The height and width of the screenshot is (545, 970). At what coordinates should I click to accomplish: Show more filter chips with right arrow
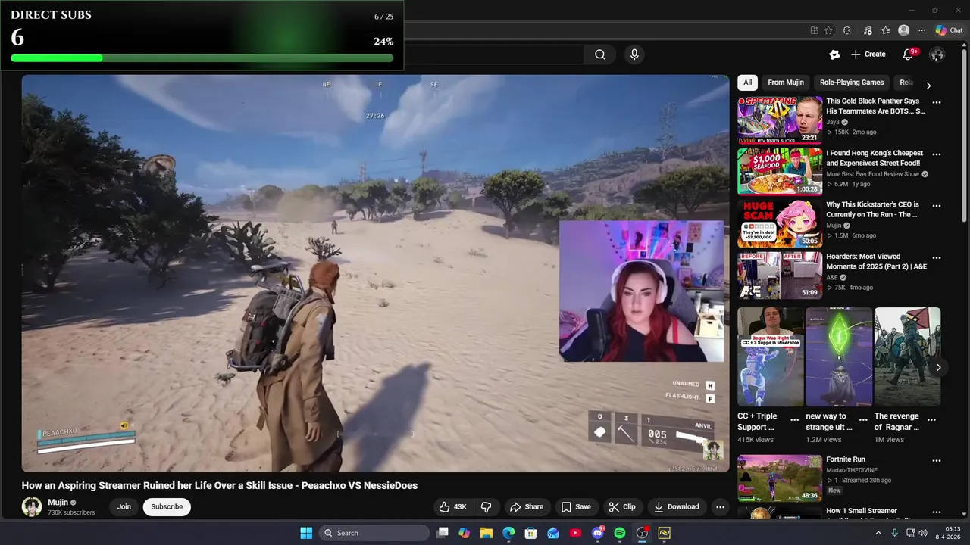928,86
